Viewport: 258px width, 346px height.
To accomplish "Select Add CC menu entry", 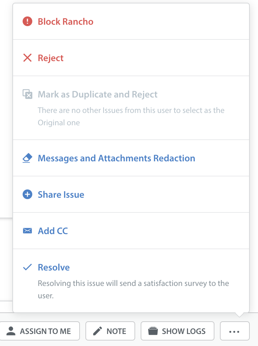I will click(131, 231).
